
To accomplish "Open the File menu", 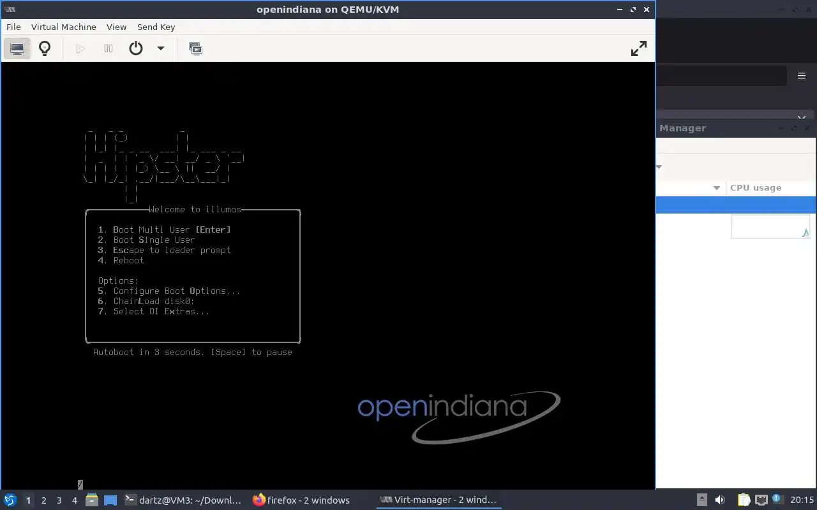I will pyautogui.click(x=13, y=27).
